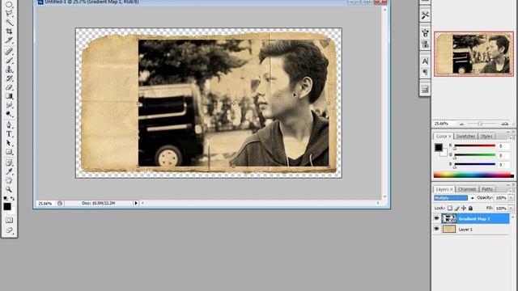This screenshot has width=518, height=291.
Task: Toggle lock transparent pixels
Action: (x=450, y=209)
